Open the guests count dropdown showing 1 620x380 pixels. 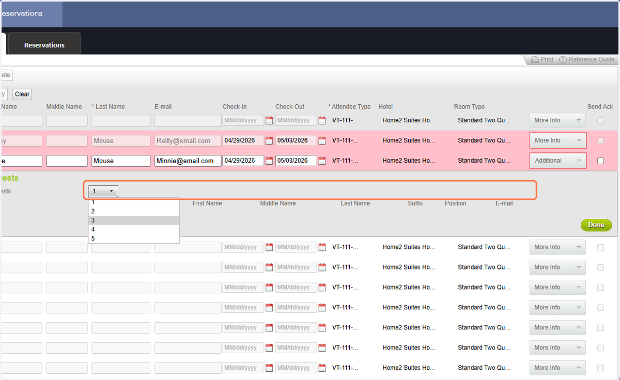(103, 191)
